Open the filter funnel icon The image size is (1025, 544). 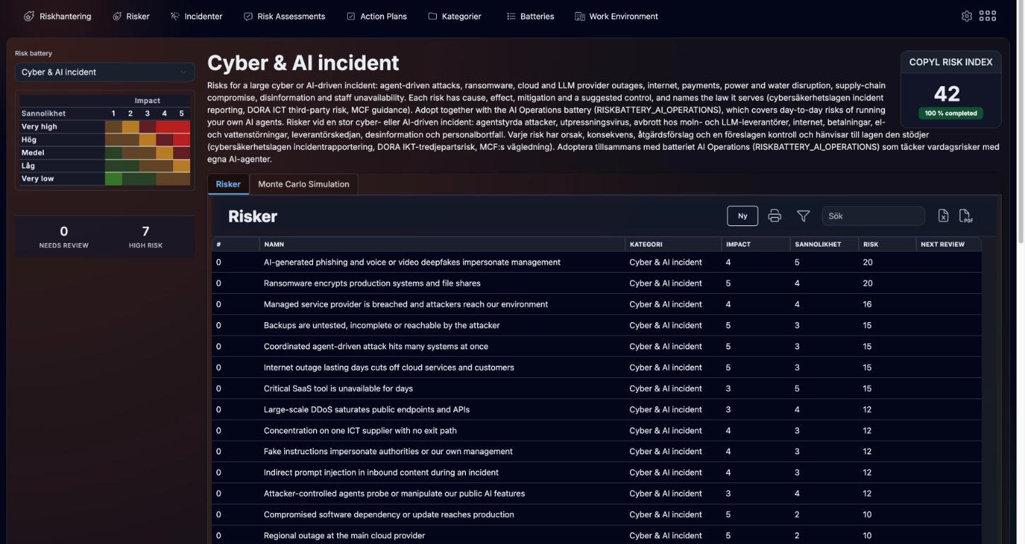(803, 216)
